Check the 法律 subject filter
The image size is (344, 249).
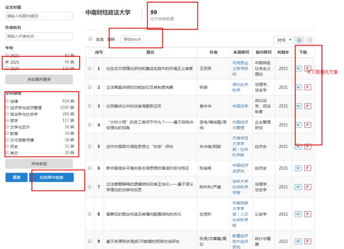click(7, 101)
